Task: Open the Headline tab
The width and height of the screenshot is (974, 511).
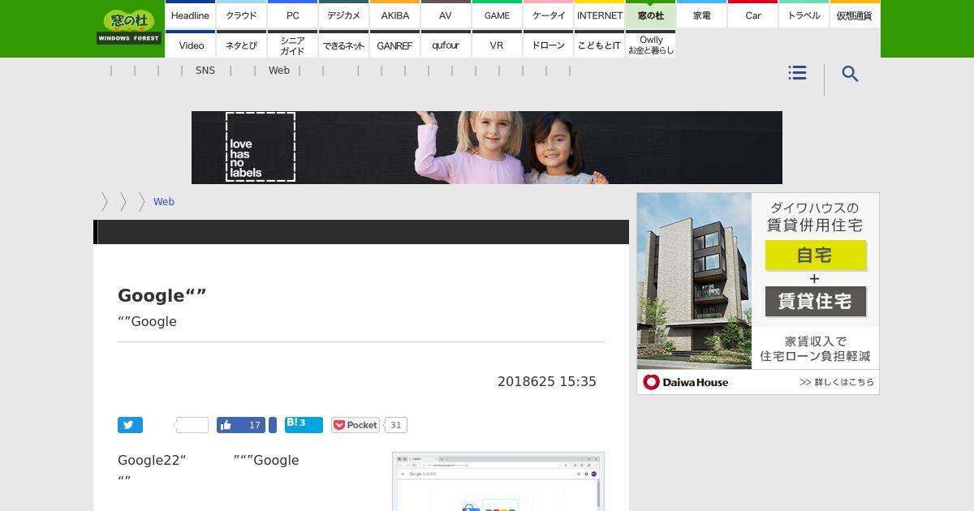Action: 190,15
